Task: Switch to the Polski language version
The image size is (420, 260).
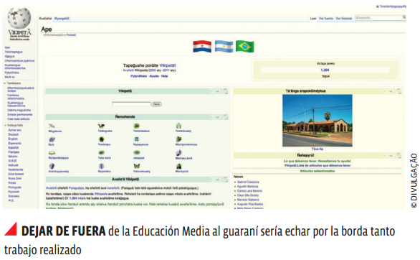Action: (12, 182)
